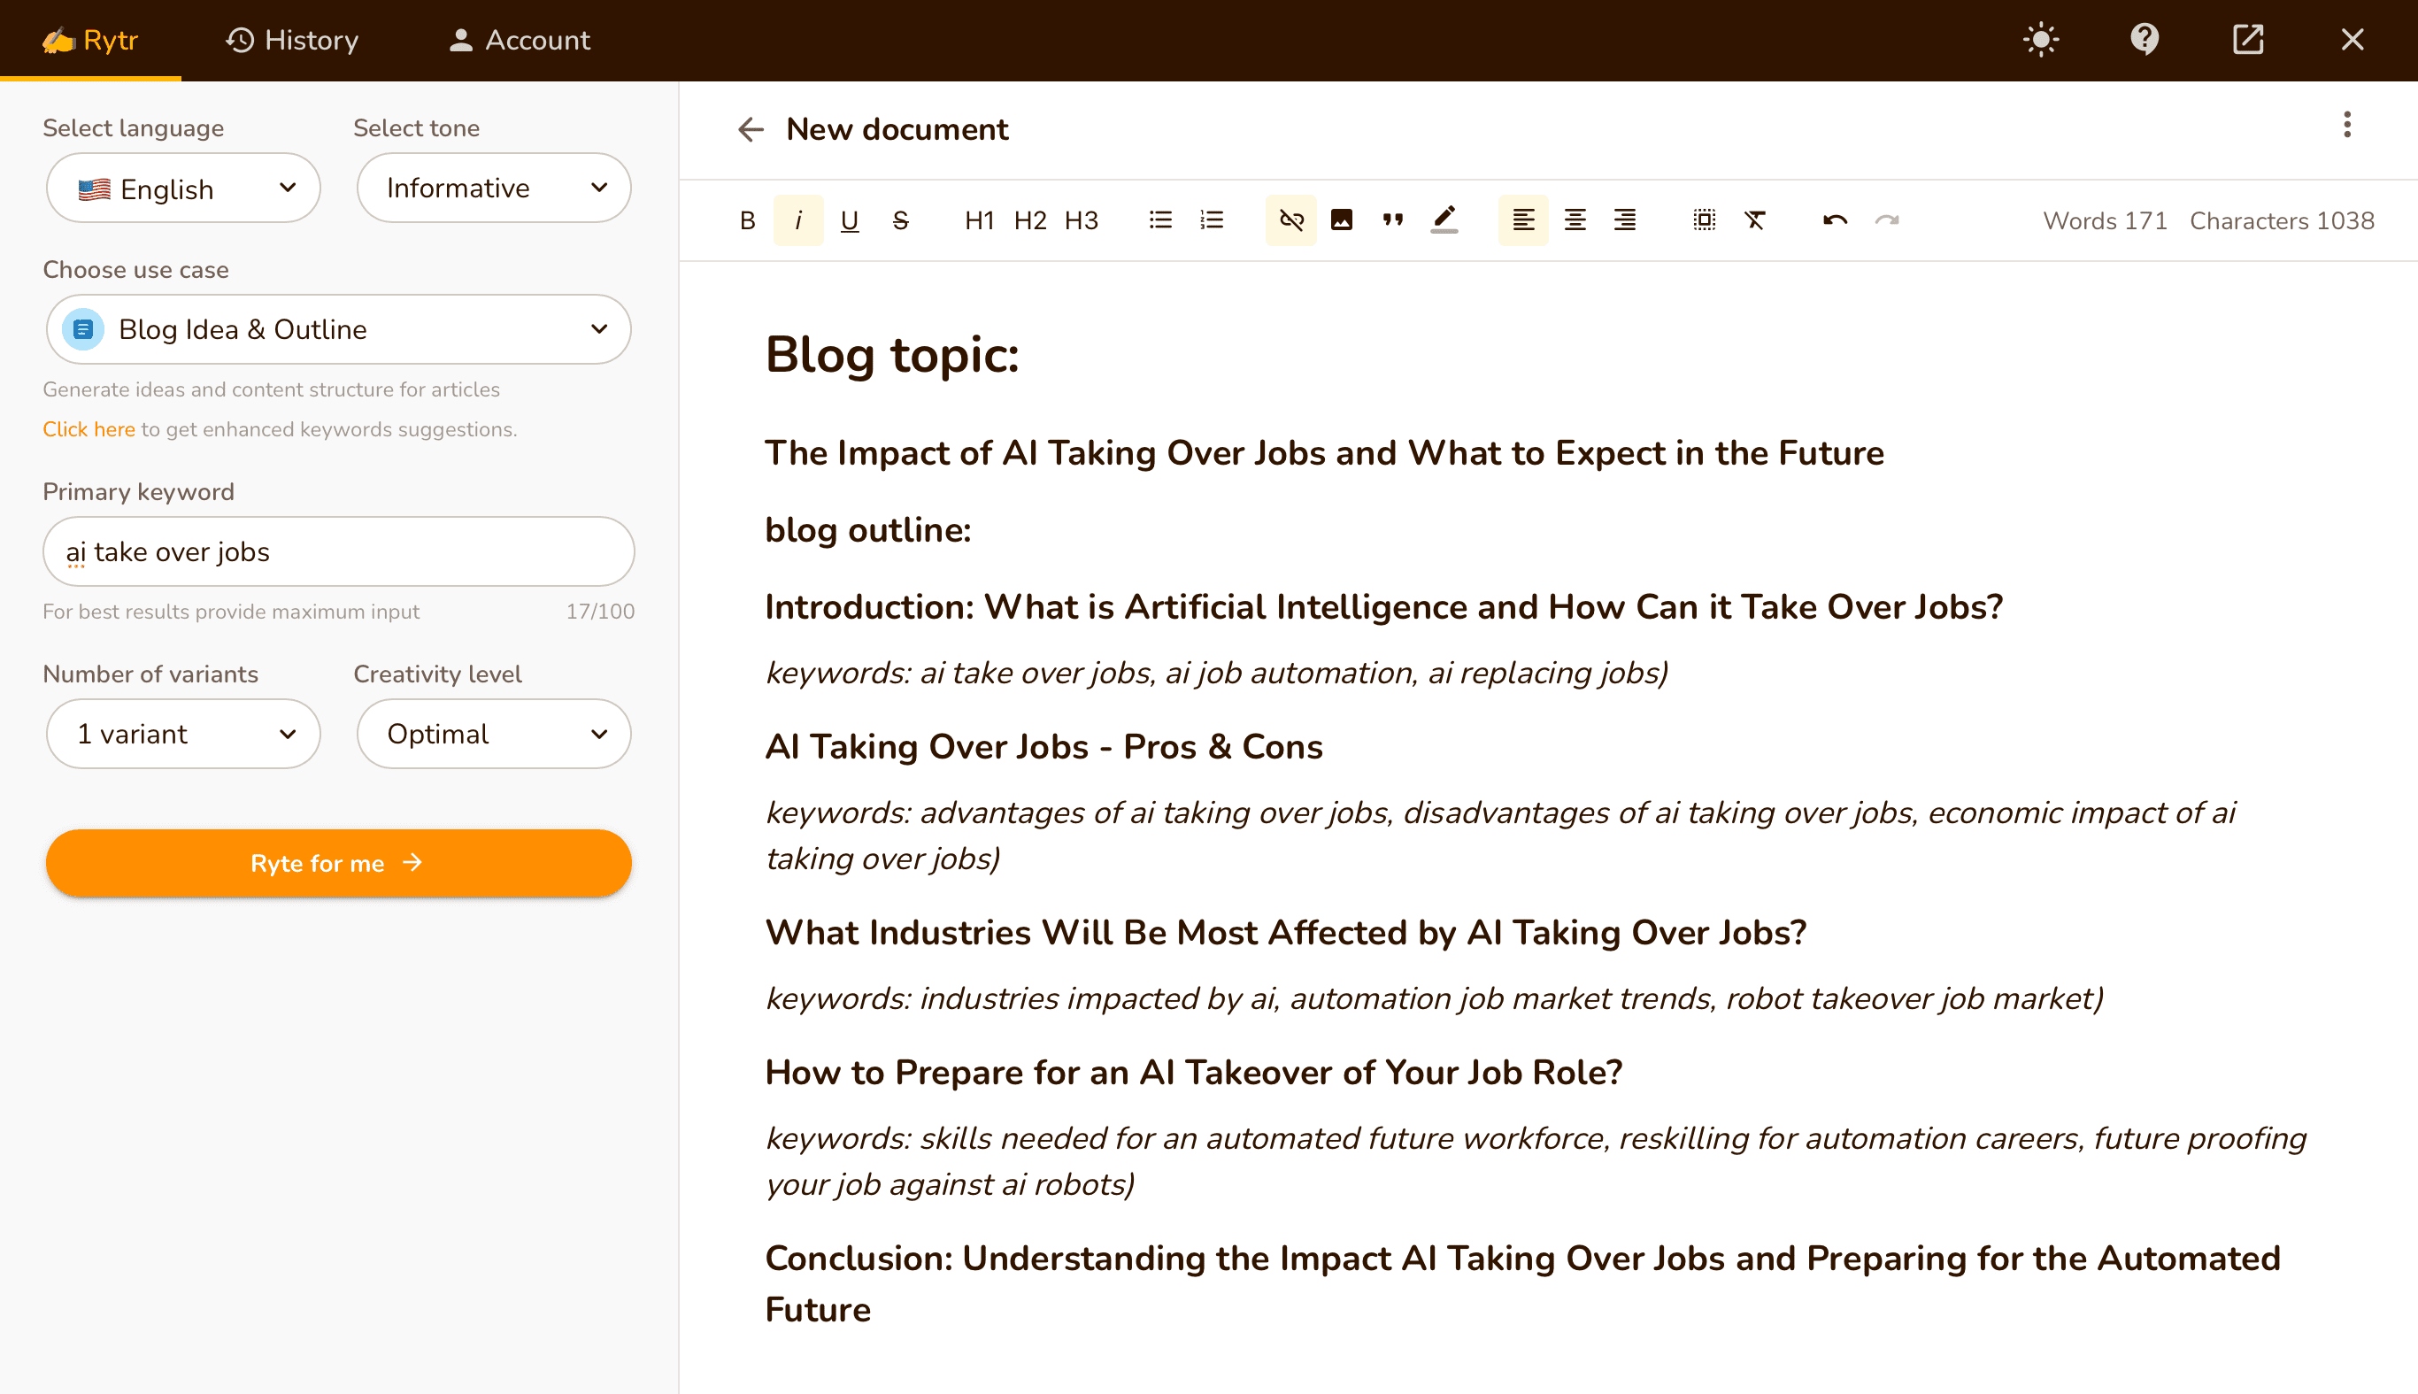Insert an image from the toolbar
The width and height of the screenshot is (2418, 1394).
1341,220
